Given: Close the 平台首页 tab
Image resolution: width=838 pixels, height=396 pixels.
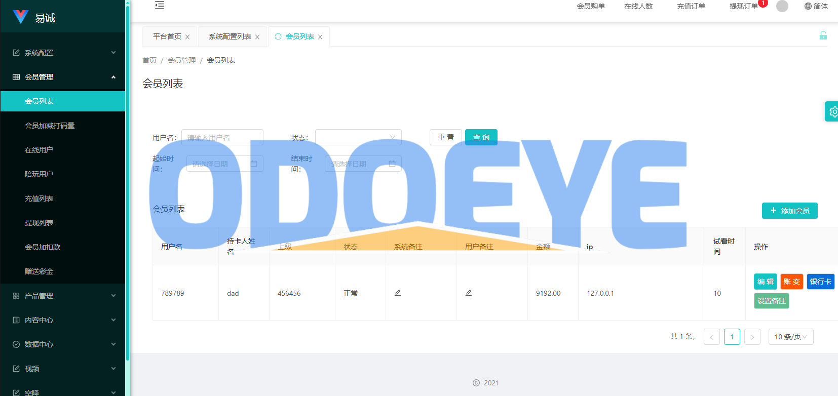Looking at the screenshot, I should coord(187,37).
